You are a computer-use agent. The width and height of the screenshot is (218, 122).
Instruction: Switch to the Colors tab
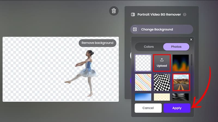149,47
